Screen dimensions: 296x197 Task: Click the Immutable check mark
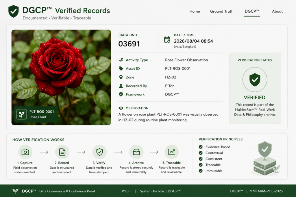(201, 171)
